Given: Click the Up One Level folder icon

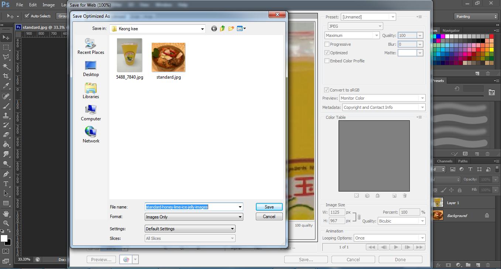Looking at the screenshot, I should coord(222,28).
